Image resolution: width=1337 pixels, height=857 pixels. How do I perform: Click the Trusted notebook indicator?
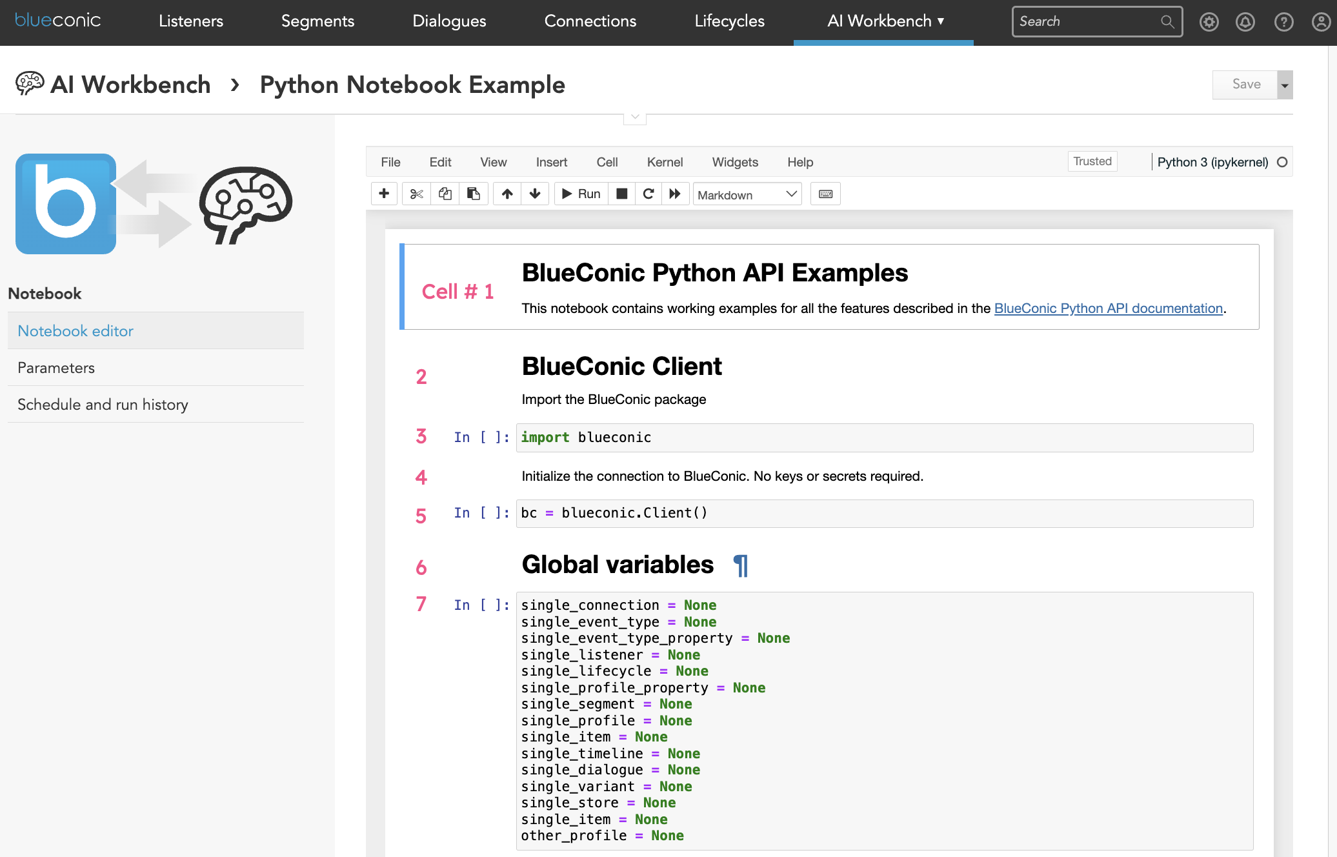coord(1092,161)
